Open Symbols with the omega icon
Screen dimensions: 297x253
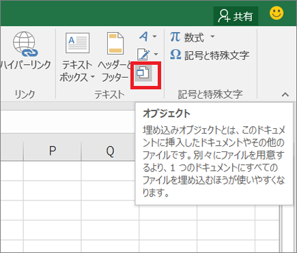175,55
